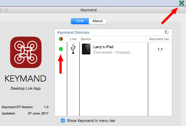Viewport: 186px width, 126px height.
Task: Click the Link column header
Action: pyautogui.click(x=73, y=39)
